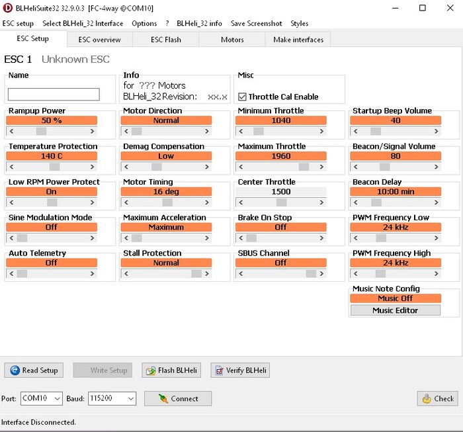Increase Startup Beep Volume right arrow
The image size is (463, 432).
(x=437, y=131)
